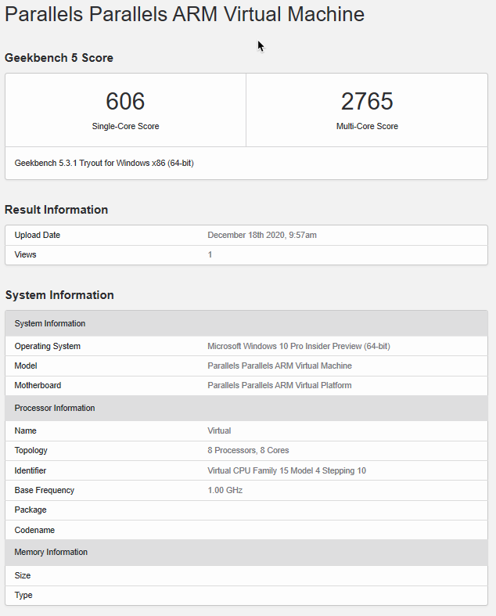
Task: Select the Geekbench 5.3.1 Tryout version text
Action: point(104,163)
